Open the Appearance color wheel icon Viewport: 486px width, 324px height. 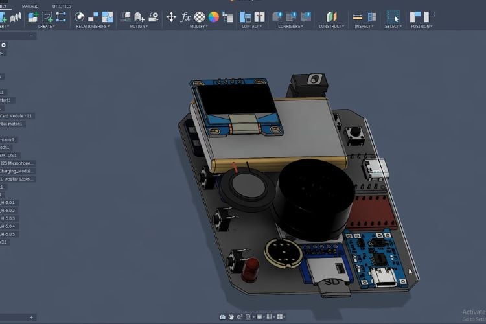pyautogui.click(x=214, y=17)
